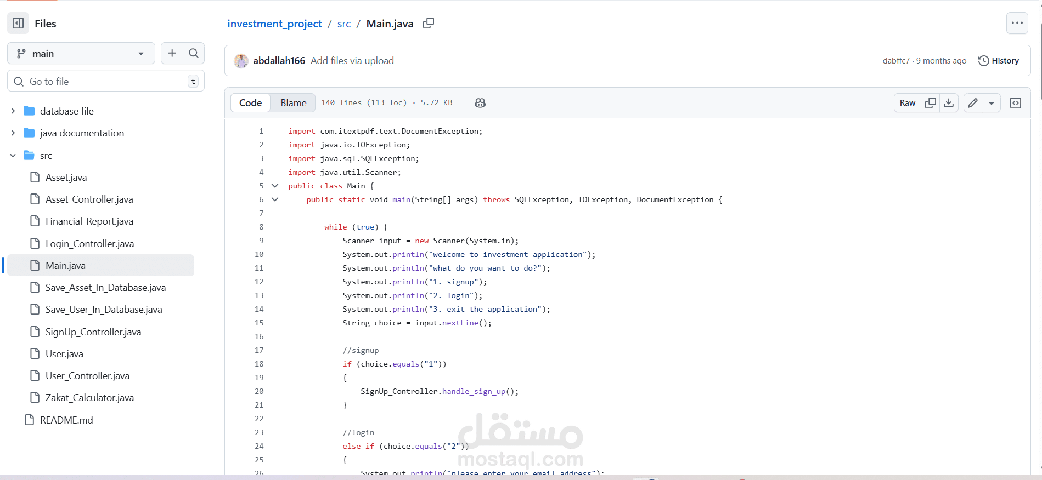
Task: Copy file path icon next to Main.java
Action: [429, 23]
